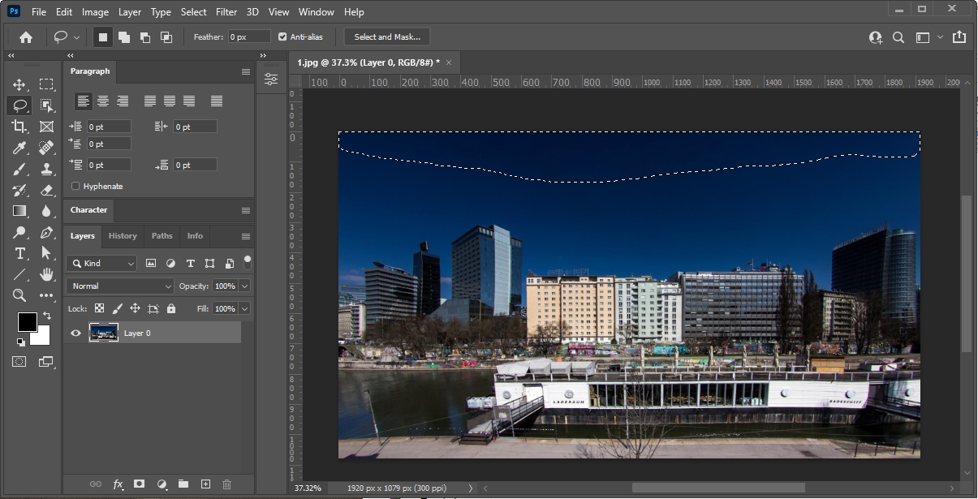
Task: Select the Zoom tool
Action: point(19,295)
